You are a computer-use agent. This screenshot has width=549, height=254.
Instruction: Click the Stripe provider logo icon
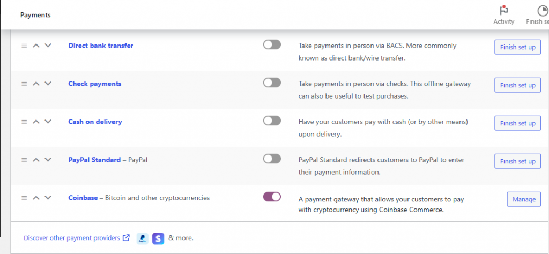158,238
